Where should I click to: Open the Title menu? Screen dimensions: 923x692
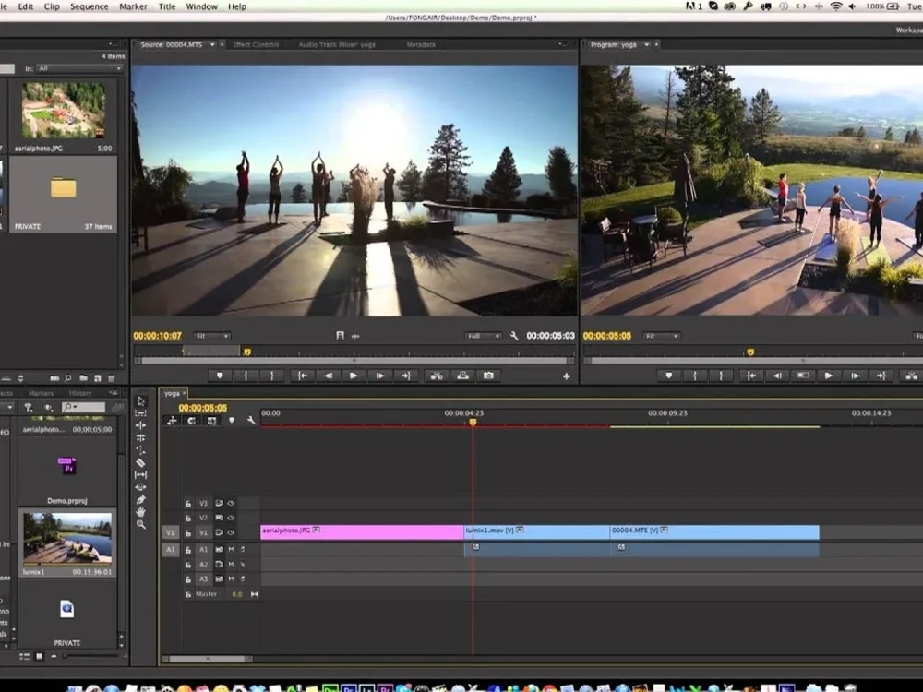(x=166, y=6)
